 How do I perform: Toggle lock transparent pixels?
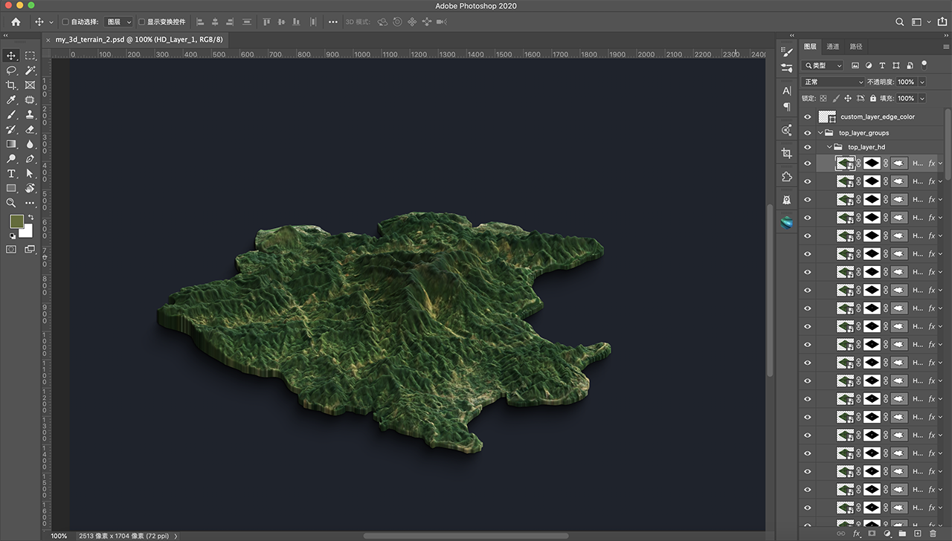(x=823, y=98)
